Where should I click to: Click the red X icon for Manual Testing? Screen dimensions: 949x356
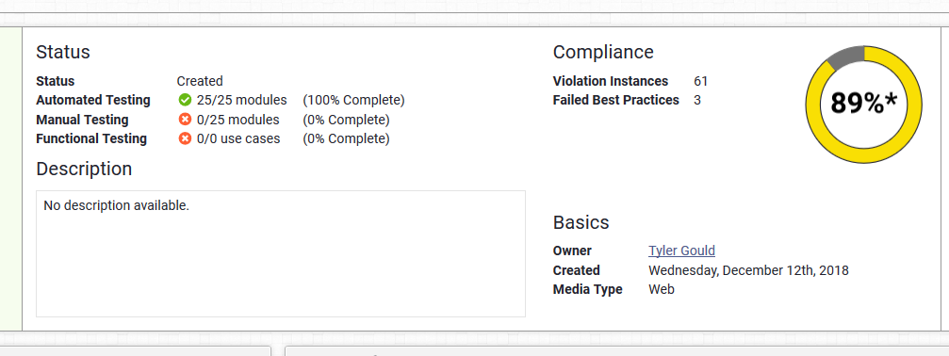[x=186, y=119]
